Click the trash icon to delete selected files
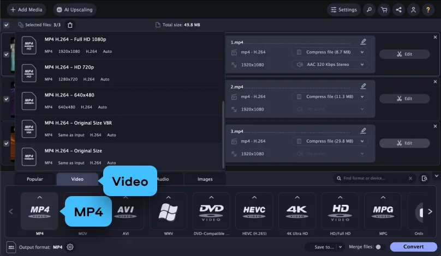The height and width of the screenshot is (256, 441). tap(70, 25)
